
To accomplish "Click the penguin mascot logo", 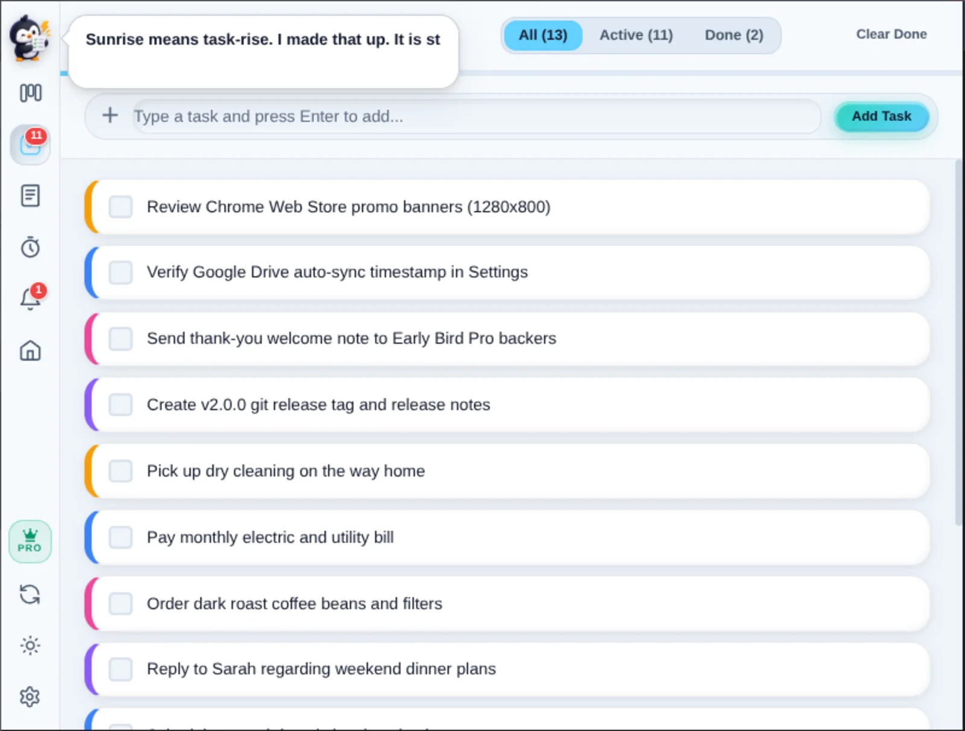I will [x=30, y=38].
